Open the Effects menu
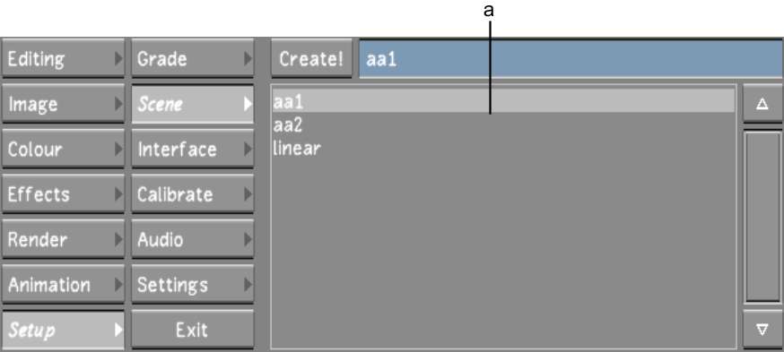784x352 pixels. (63, 194)
